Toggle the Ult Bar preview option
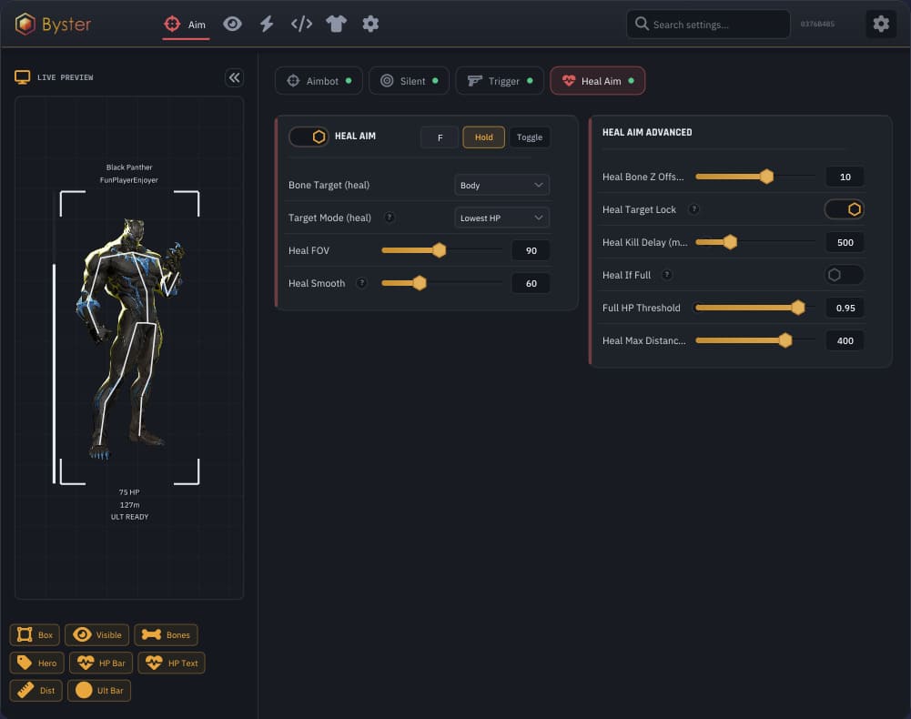The height and width of the screenshot is (719, 911). click(99, 691)
